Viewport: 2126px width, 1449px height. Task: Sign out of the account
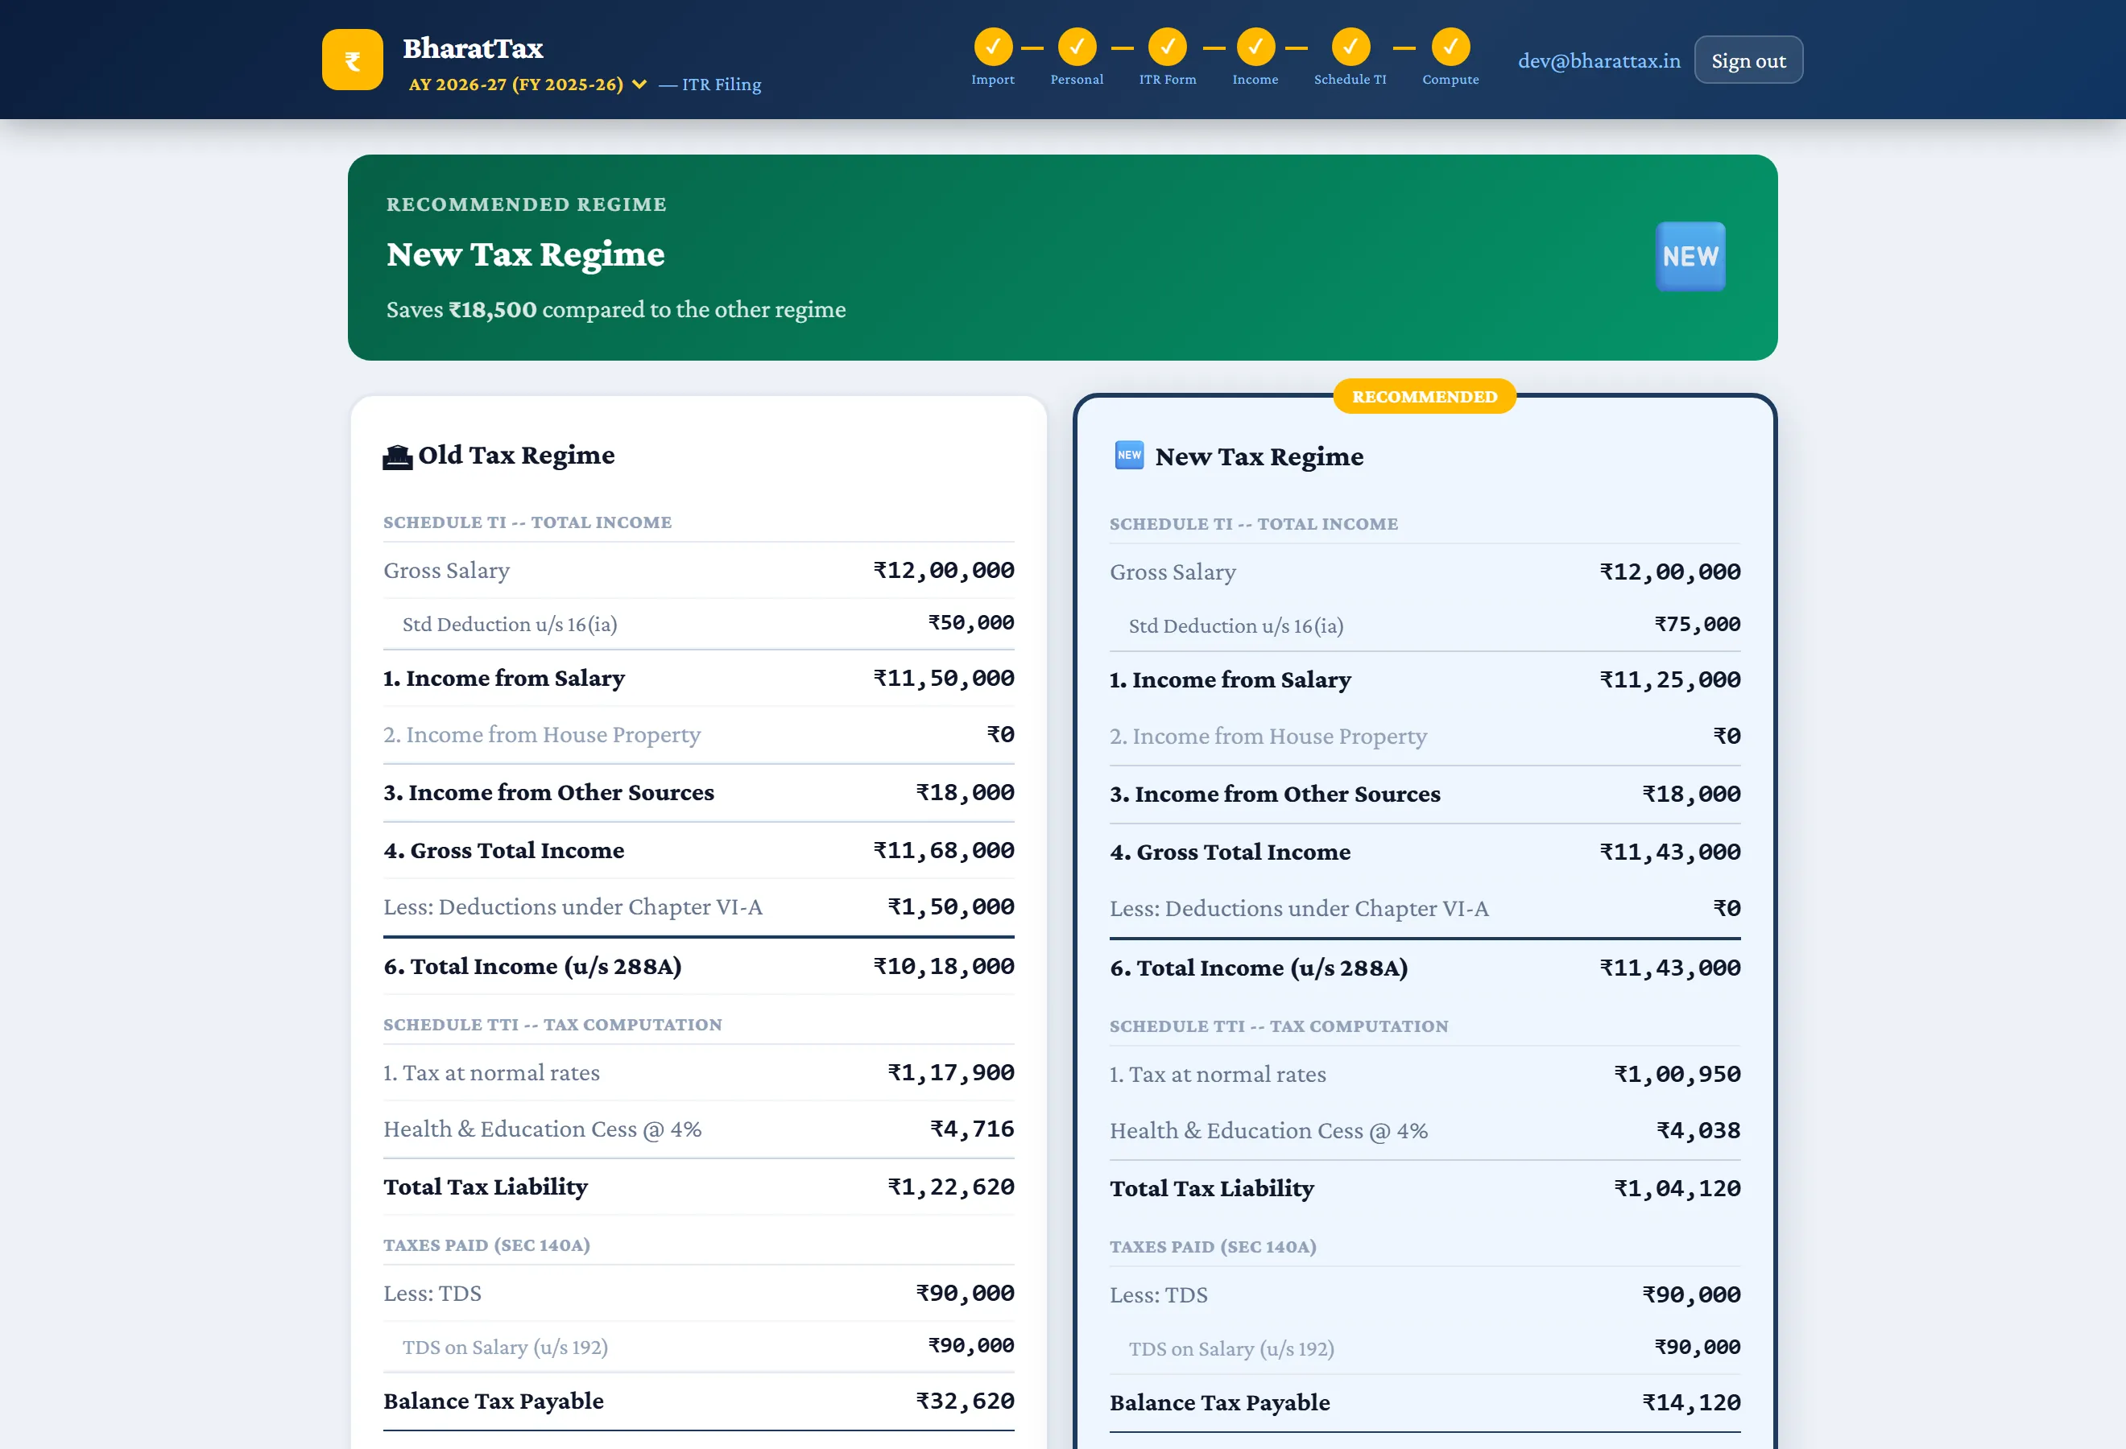(x=1748, y=60)
